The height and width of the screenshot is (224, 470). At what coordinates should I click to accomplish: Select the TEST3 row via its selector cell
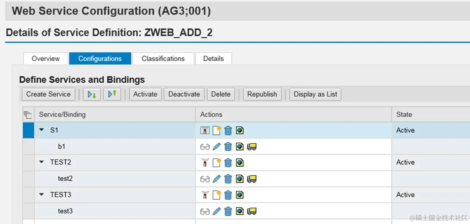click(x=28, y=195)
